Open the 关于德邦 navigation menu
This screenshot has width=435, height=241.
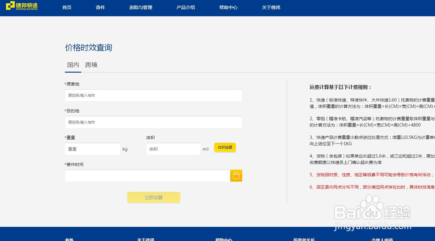pos(271,8)
